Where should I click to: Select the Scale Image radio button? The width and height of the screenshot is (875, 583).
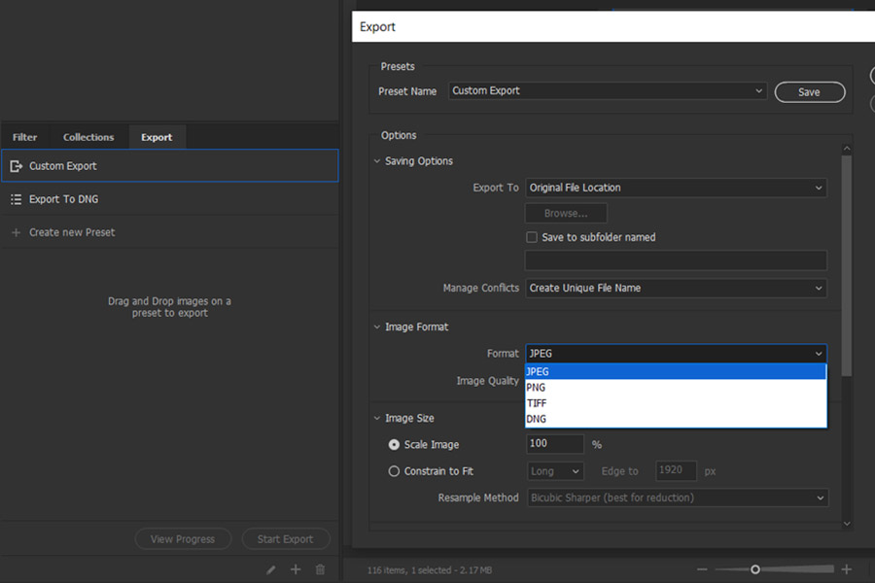tap(396, 444)
